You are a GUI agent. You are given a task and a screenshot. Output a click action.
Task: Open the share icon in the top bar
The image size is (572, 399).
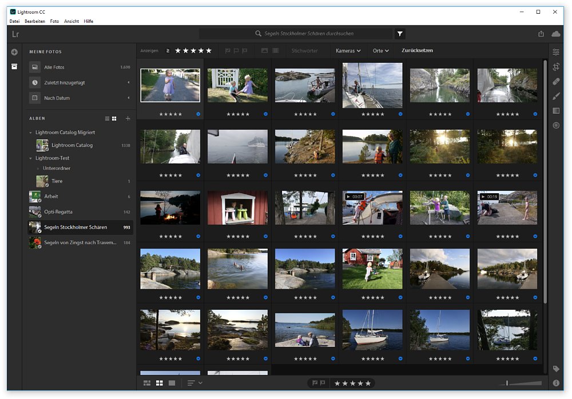(541, 34)
